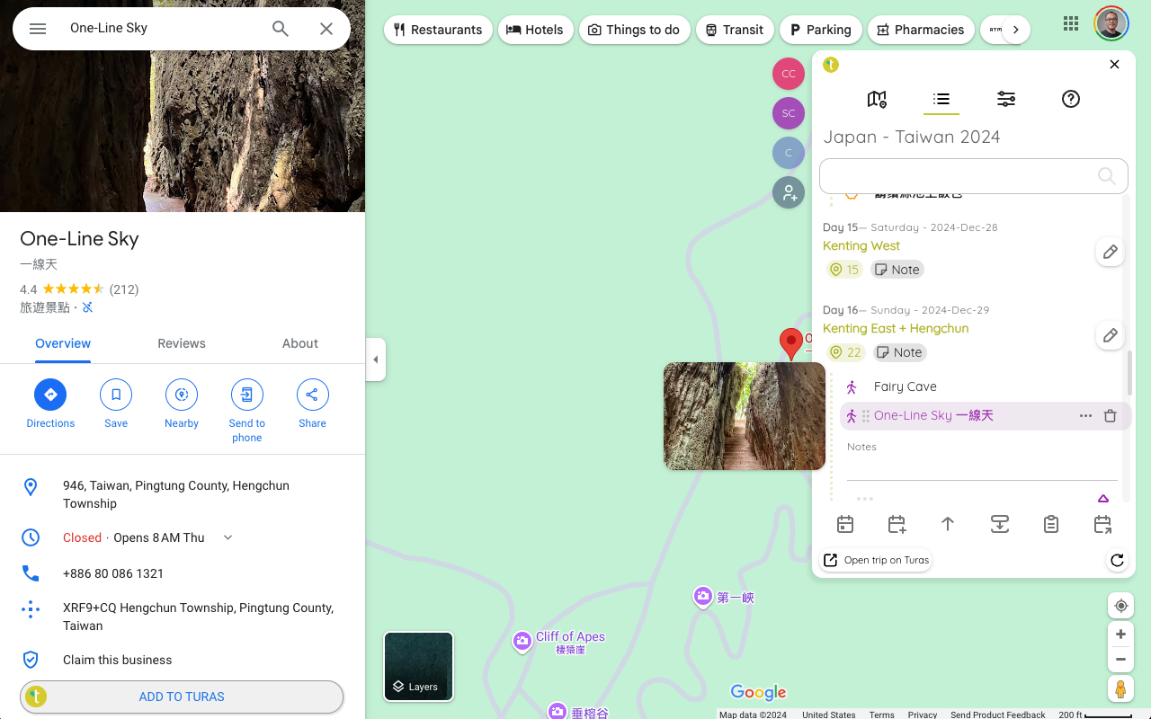Filter map by Restaurants

(x=438, y=30)
